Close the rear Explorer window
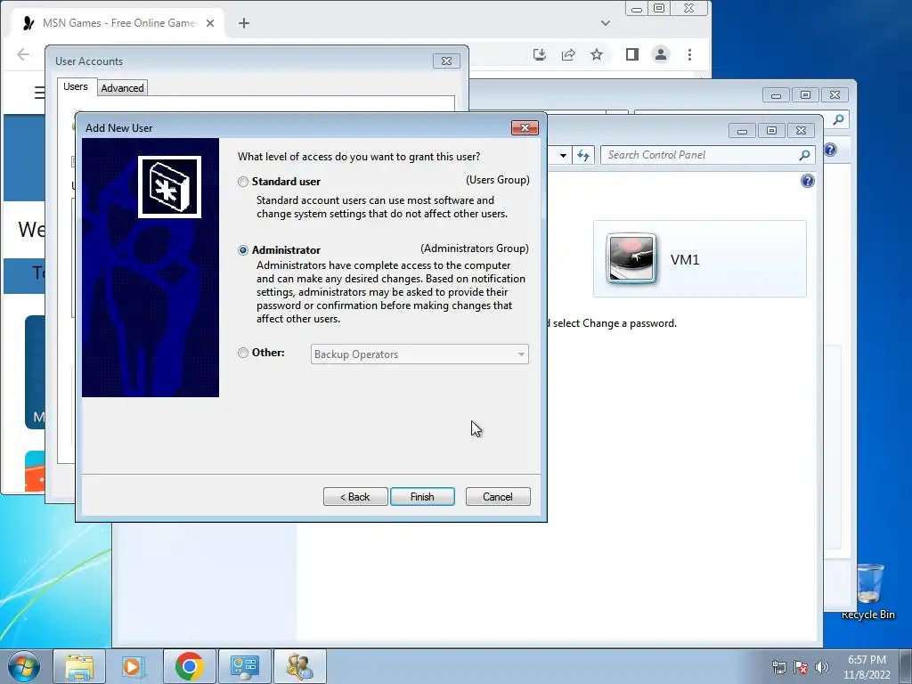Image resolution: width=912 pixels, height=684 pixels. click(x=835, y=94)
